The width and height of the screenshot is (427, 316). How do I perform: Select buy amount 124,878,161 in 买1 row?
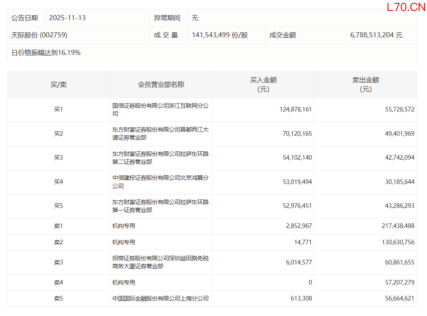(x=295, y=109)
